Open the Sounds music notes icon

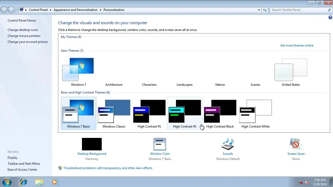pos(228,144)
